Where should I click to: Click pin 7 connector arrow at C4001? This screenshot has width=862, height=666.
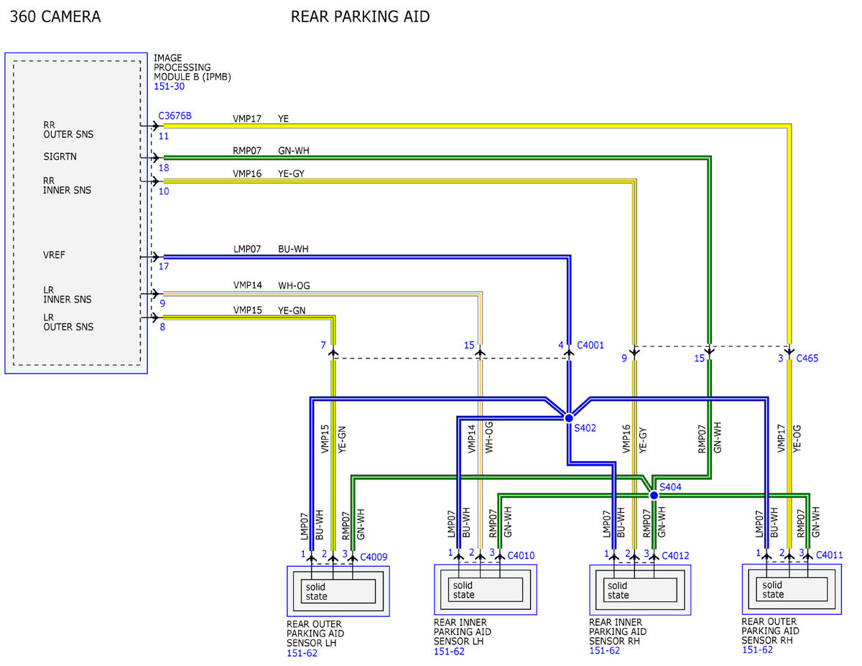333,352
